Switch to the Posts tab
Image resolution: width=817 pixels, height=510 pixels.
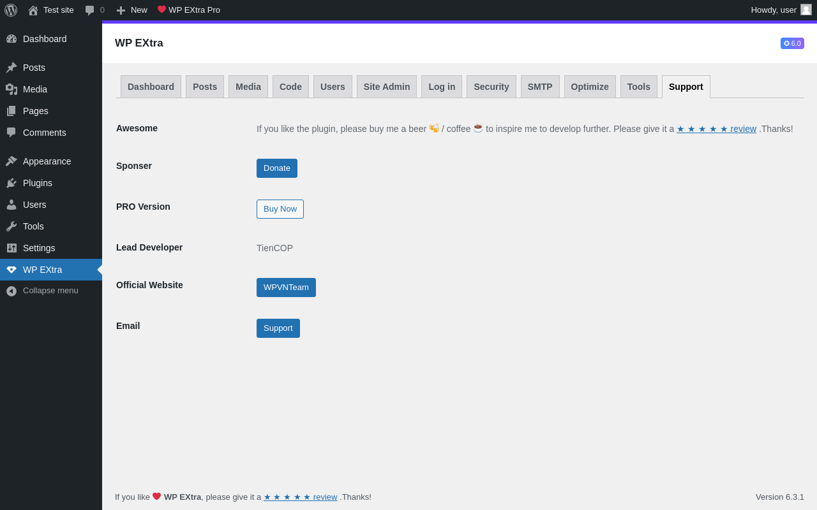(x=205, y=87)
